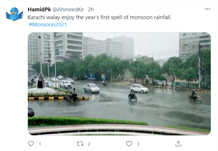Open the rainy street photo
The image size is (218, 151).
click(119, 84)
